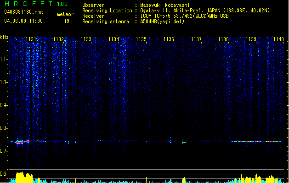Click the A504HB(yagi 4el) antenna text
Screen dimensions: 289x183
tap(162, 22)
